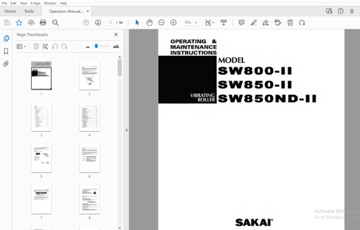Add file to starred with star icon

point(19,22)
